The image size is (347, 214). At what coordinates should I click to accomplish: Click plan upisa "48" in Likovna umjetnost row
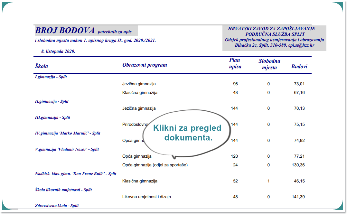coord(235,197)
